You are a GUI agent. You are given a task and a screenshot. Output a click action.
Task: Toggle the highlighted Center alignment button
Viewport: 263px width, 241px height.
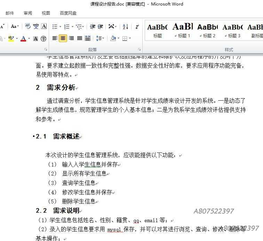tap(63, 38)
